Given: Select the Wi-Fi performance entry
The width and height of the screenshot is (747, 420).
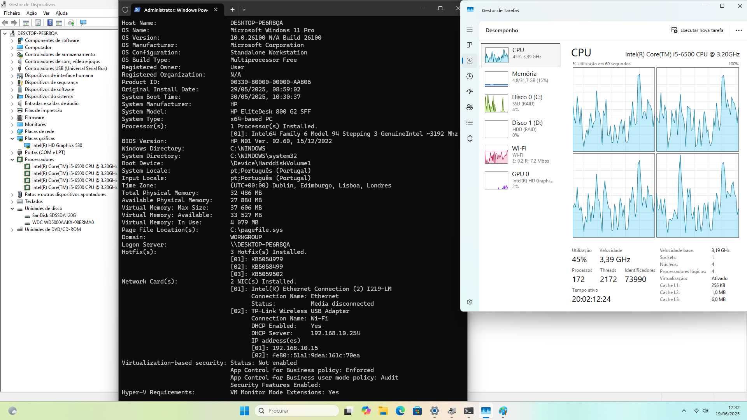Looking at the screenshot, I should click(x=521, y=155).
